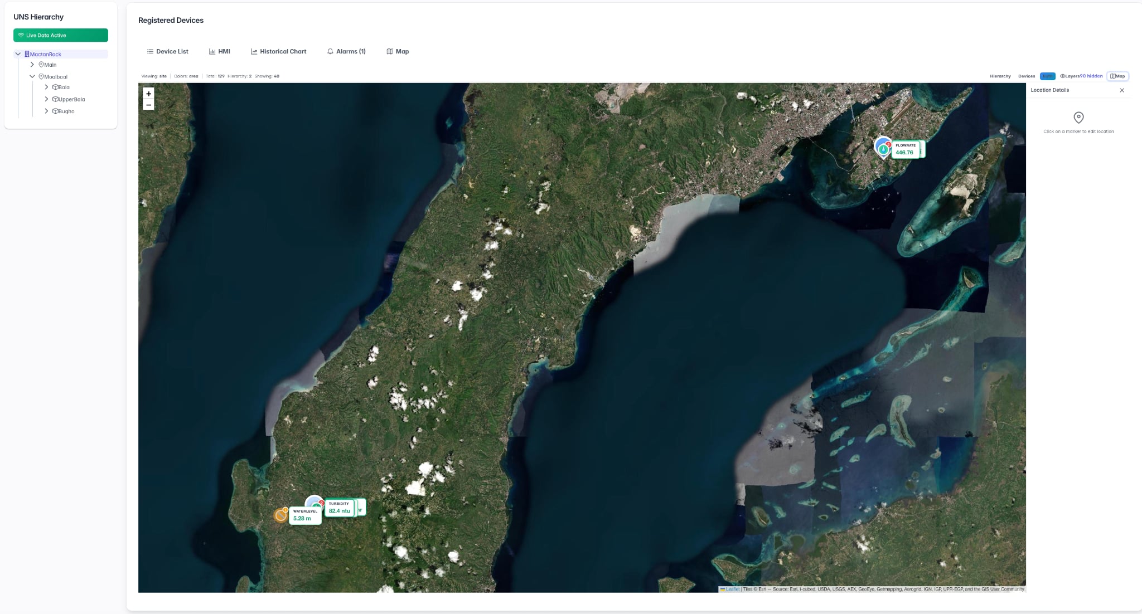Click the Turbidity 82.4 ntu label
This screenshot has height=614, width=1142.
[x=339, y=508]
